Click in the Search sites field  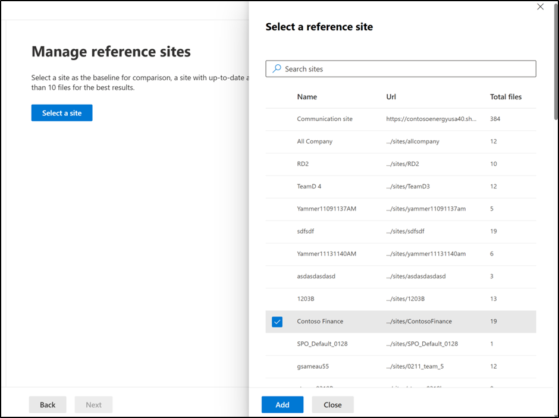[404, 69]
